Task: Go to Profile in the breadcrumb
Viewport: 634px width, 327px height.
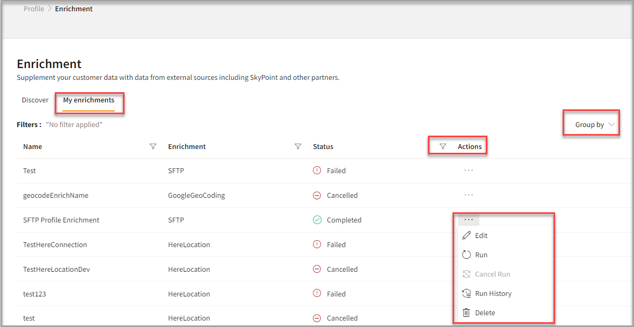Action: point(34,9)
